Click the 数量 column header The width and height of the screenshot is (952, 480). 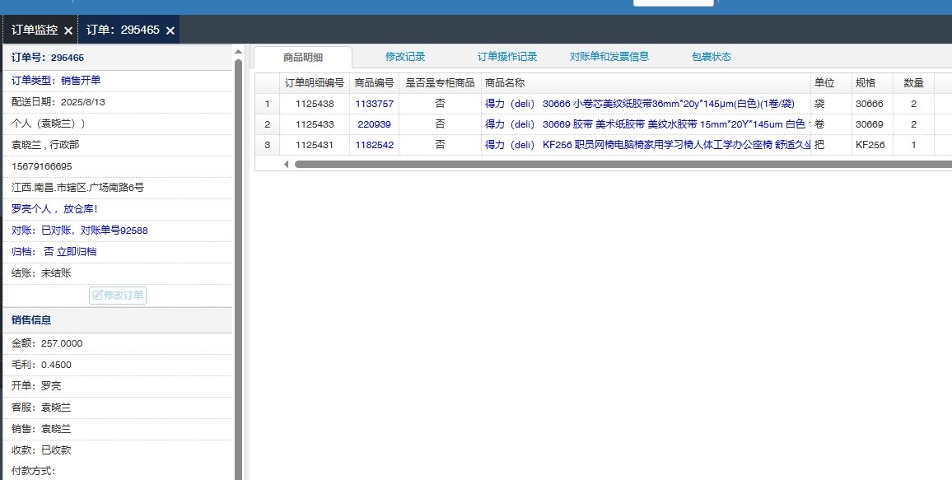tap(913, 83)
